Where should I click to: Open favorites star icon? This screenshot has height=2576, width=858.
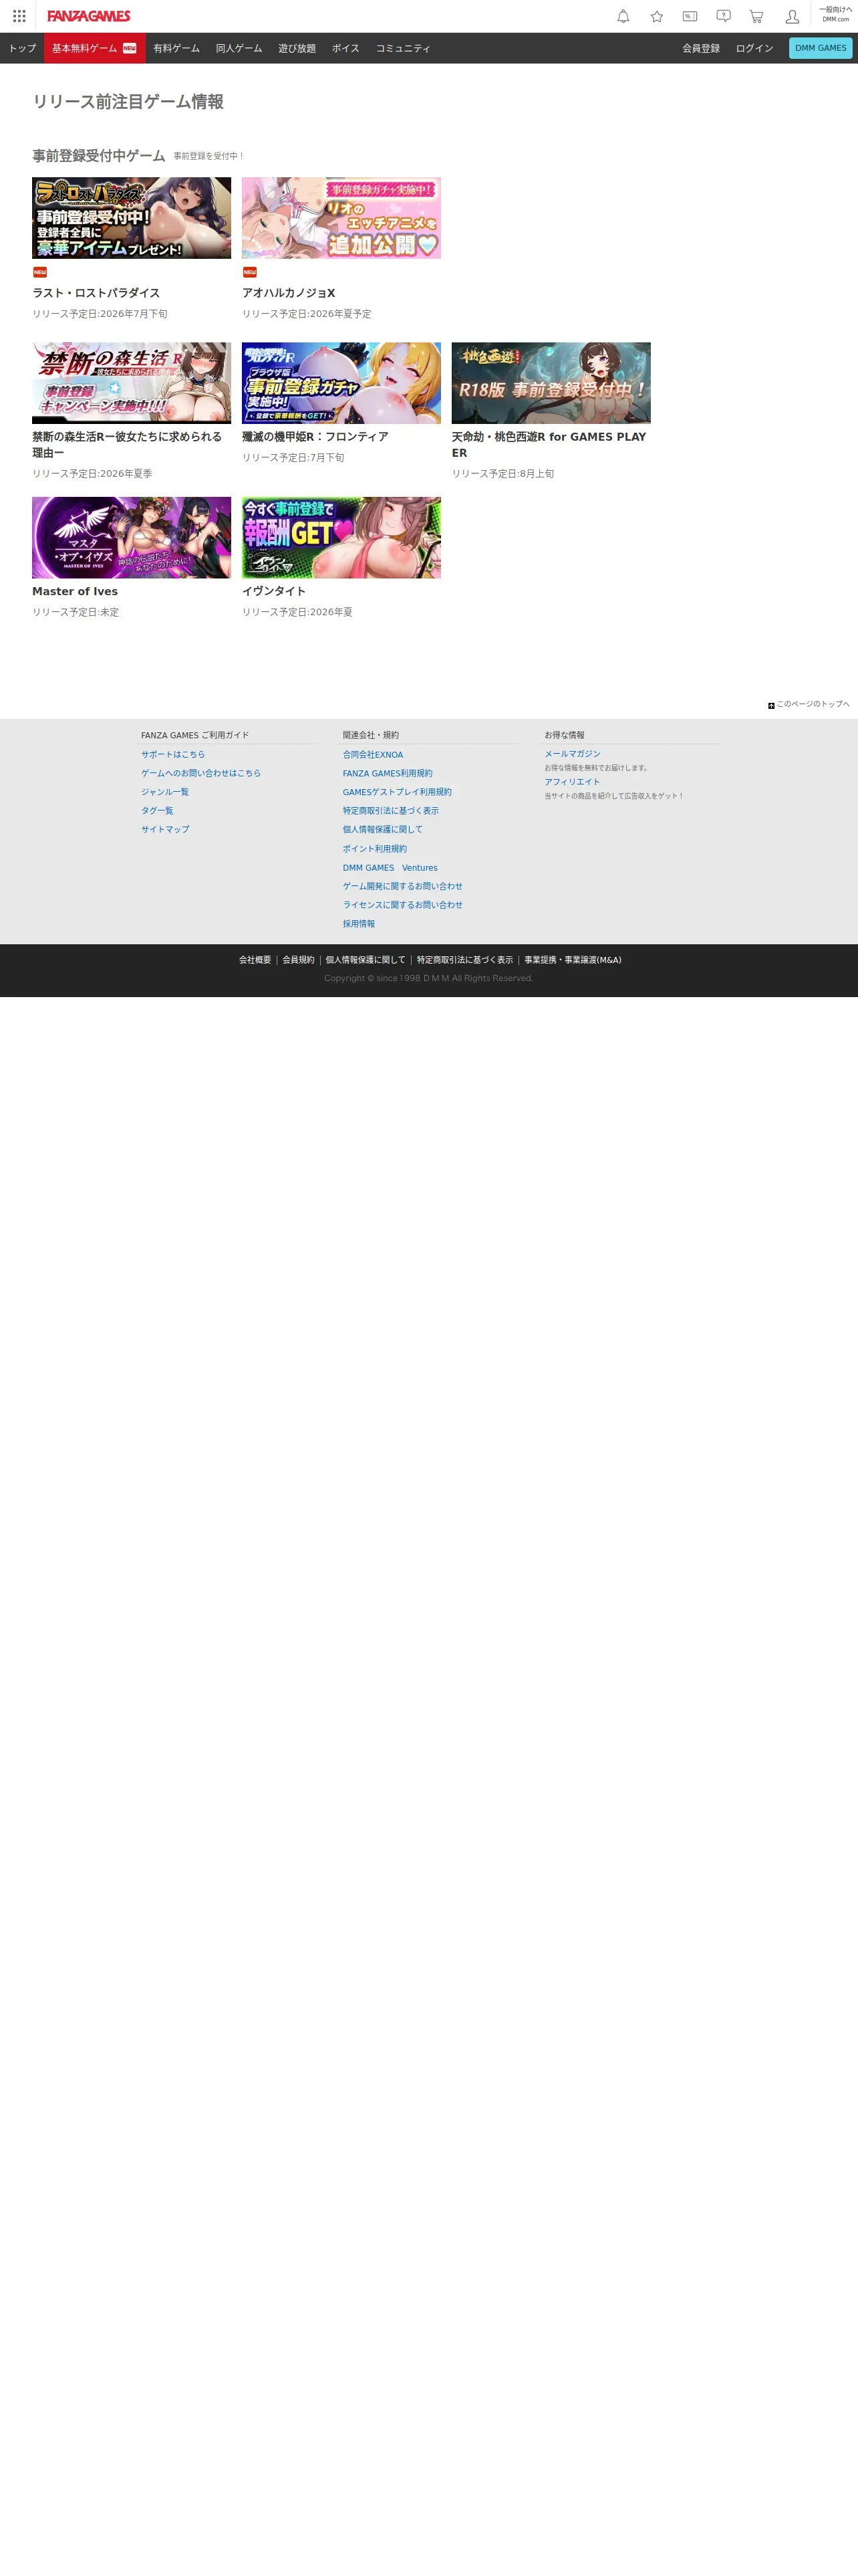click(x=656, y=16)
